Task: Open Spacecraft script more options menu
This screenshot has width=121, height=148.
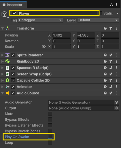Action: click(117, 68)
